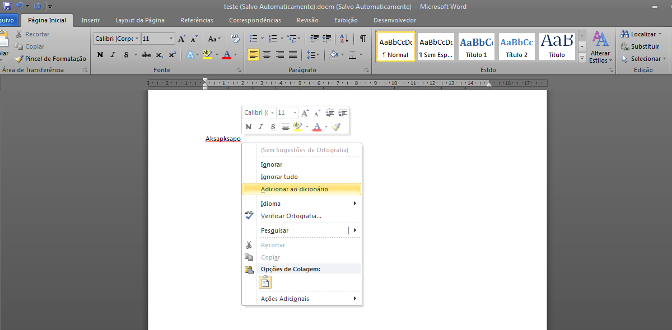Click the ordenar (A-Z sort) icon
The width and height of the screenshot is (672, 330).
343,38
